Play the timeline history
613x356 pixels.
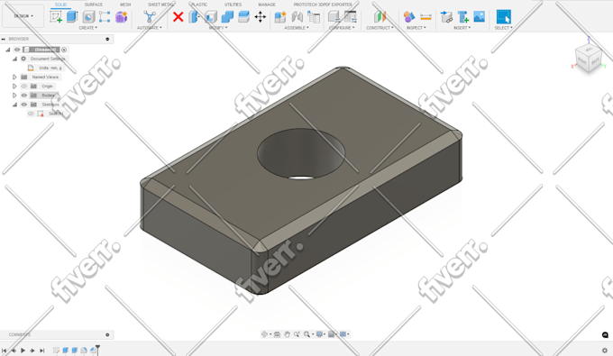point(23,350)
